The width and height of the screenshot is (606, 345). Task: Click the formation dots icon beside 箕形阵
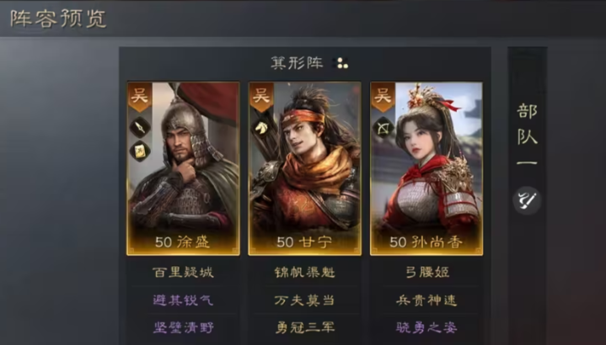[341, 63]
